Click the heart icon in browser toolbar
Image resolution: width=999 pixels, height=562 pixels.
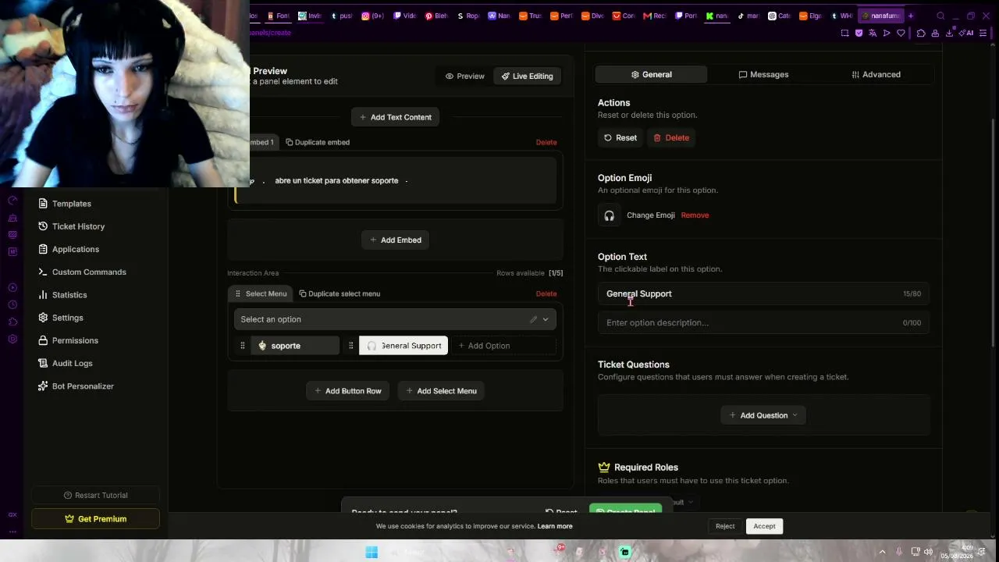pos(901,33)
